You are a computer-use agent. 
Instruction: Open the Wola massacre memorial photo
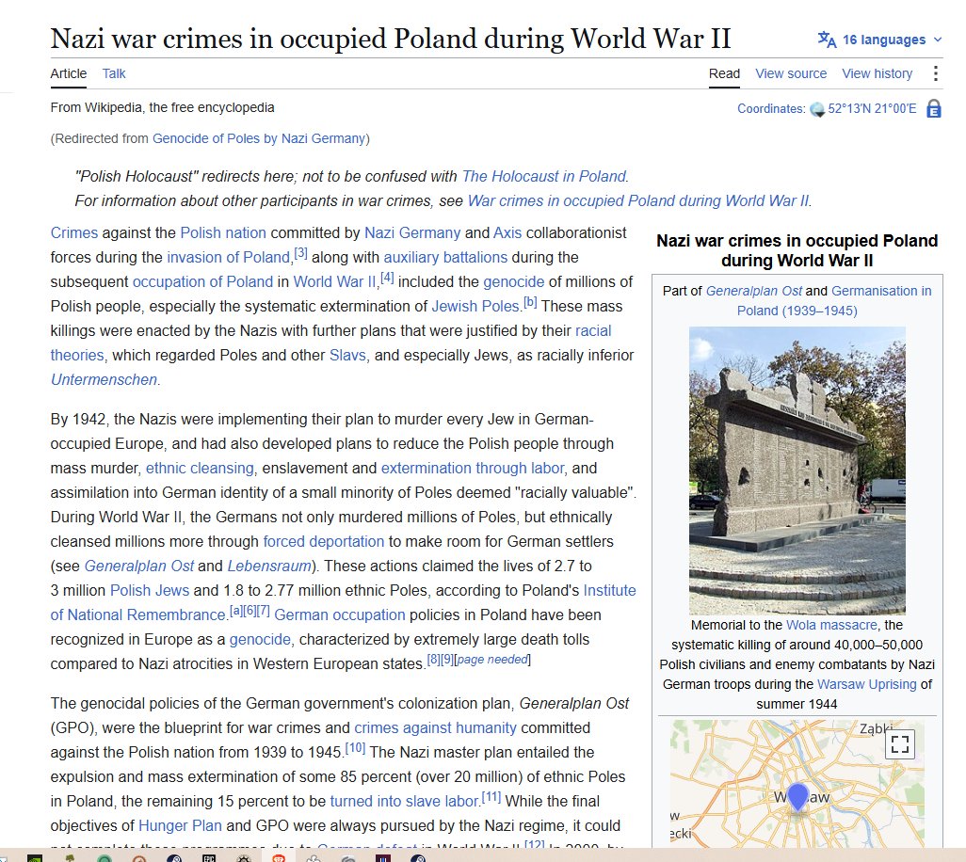tap(797, 471)
